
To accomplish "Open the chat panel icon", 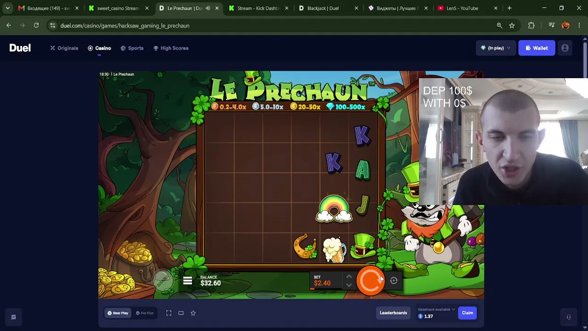I will click(x=13, y=317).
